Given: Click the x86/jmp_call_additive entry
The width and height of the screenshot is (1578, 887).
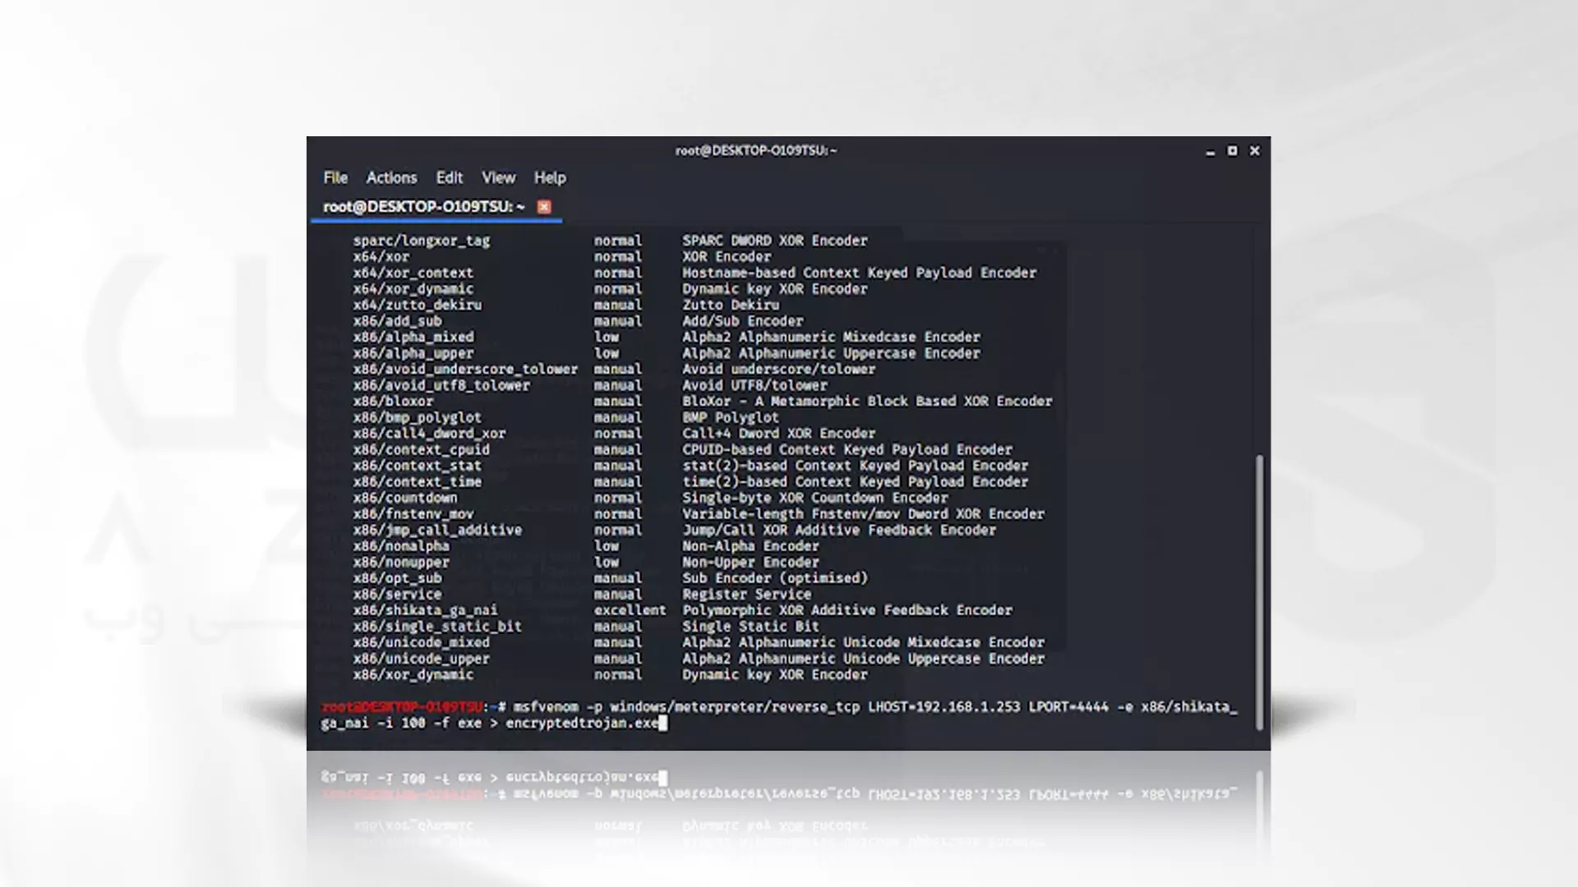Looking at the screenshot, I should (438, 530).
